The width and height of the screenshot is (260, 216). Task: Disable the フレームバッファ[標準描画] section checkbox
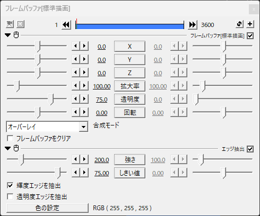(250, 36)
